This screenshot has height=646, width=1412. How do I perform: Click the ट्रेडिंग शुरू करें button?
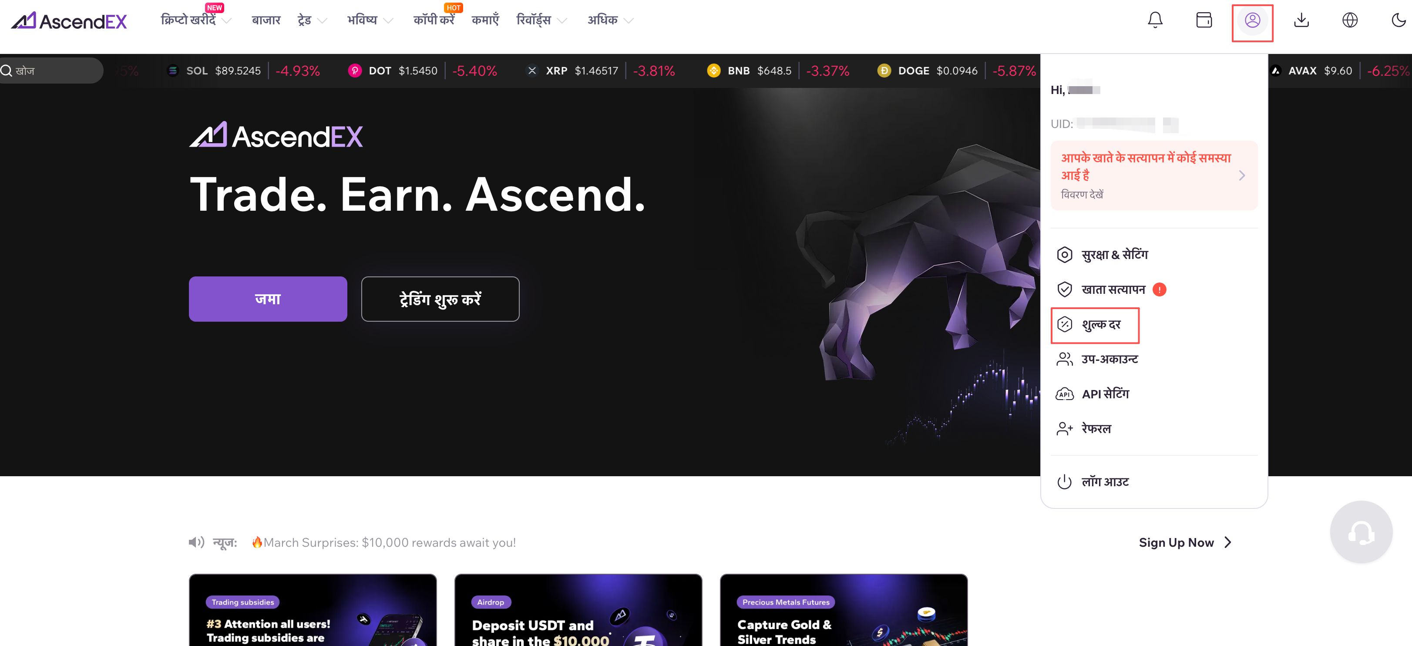coord(440,299)
